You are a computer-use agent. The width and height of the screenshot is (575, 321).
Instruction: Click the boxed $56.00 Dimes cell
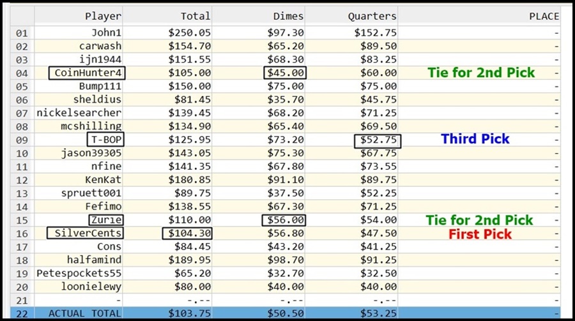pos(284,220)
